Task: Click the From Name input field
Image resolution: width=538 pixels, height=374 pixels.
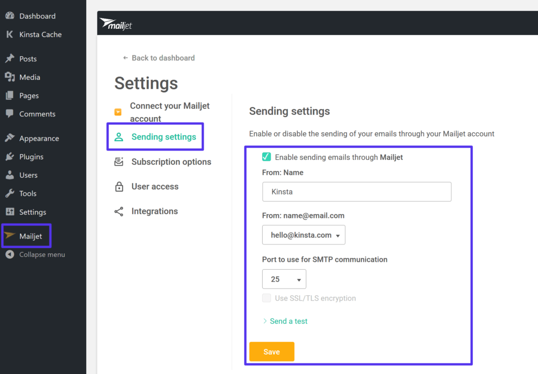Action: point(357,191)
